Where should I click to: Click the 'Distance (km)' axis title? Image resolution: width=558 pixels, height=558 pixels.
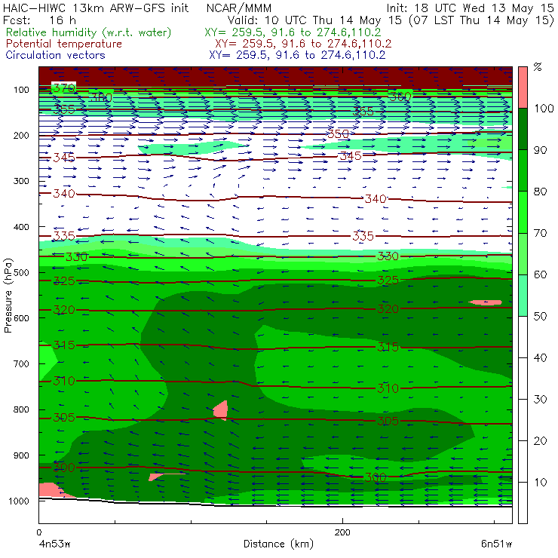click(278, 544)
